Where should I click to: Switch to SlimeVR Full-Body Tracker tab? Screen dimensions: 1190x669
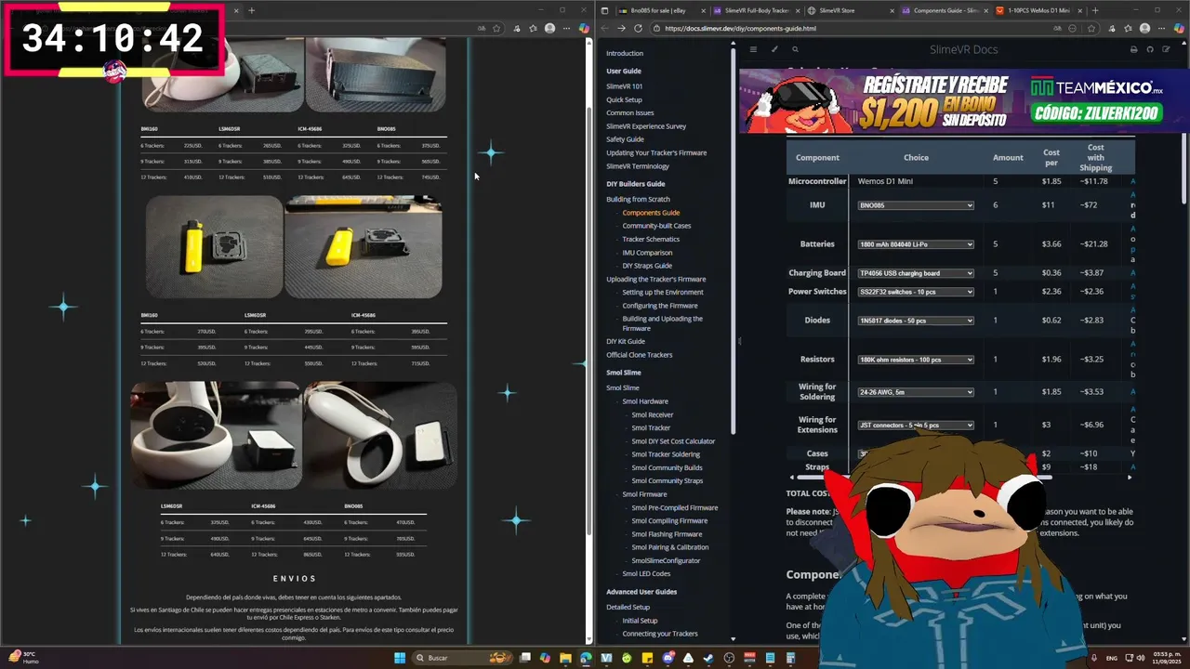coord(756,10)
